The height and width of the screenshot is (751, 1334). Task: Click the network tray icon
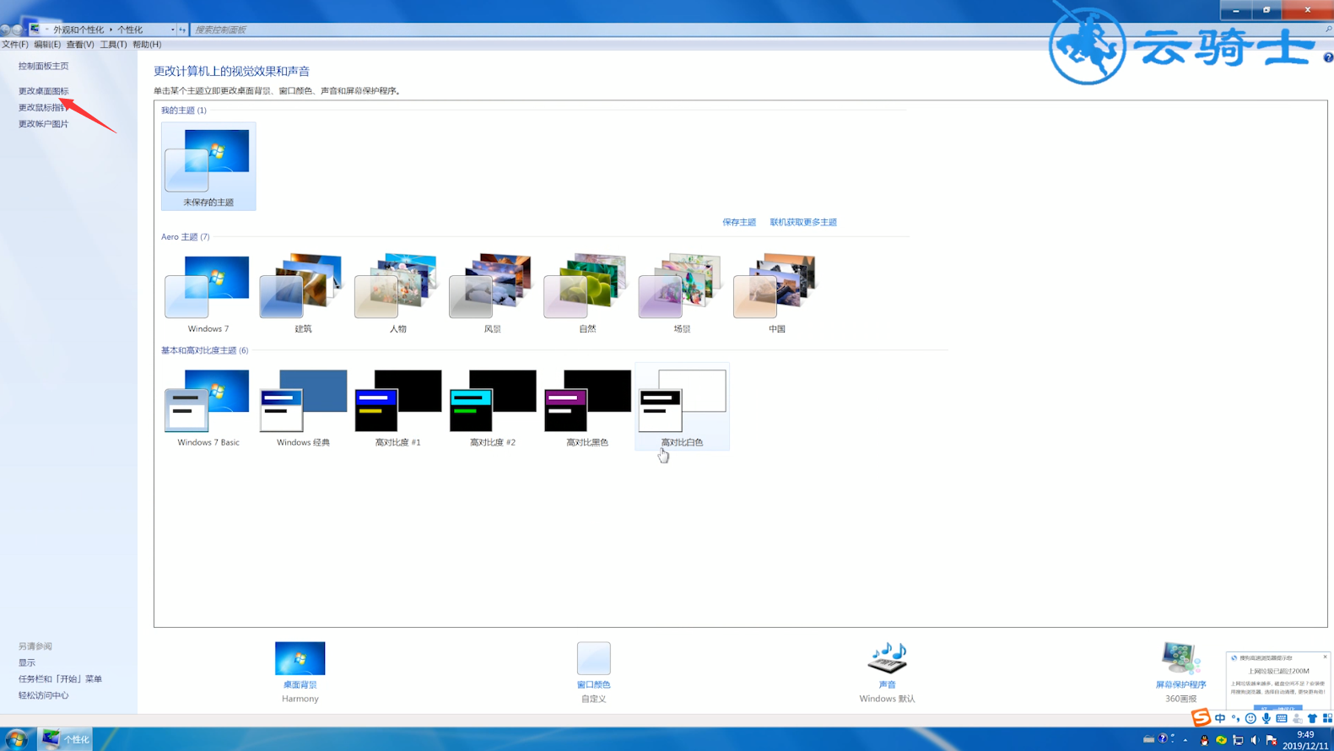pyautogui.click(x=1238, y=740)
